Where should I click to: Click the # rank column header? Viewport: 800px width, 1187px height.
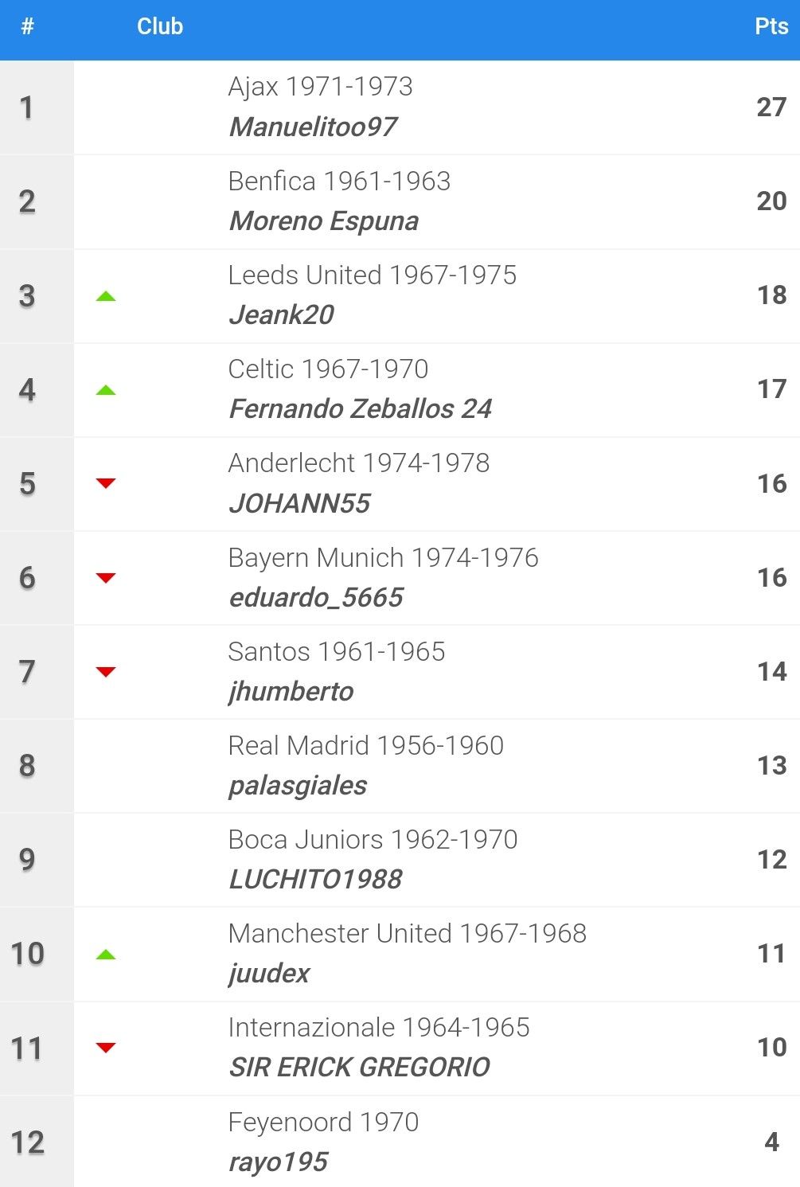pyautogui.click(x=28, y=26)
